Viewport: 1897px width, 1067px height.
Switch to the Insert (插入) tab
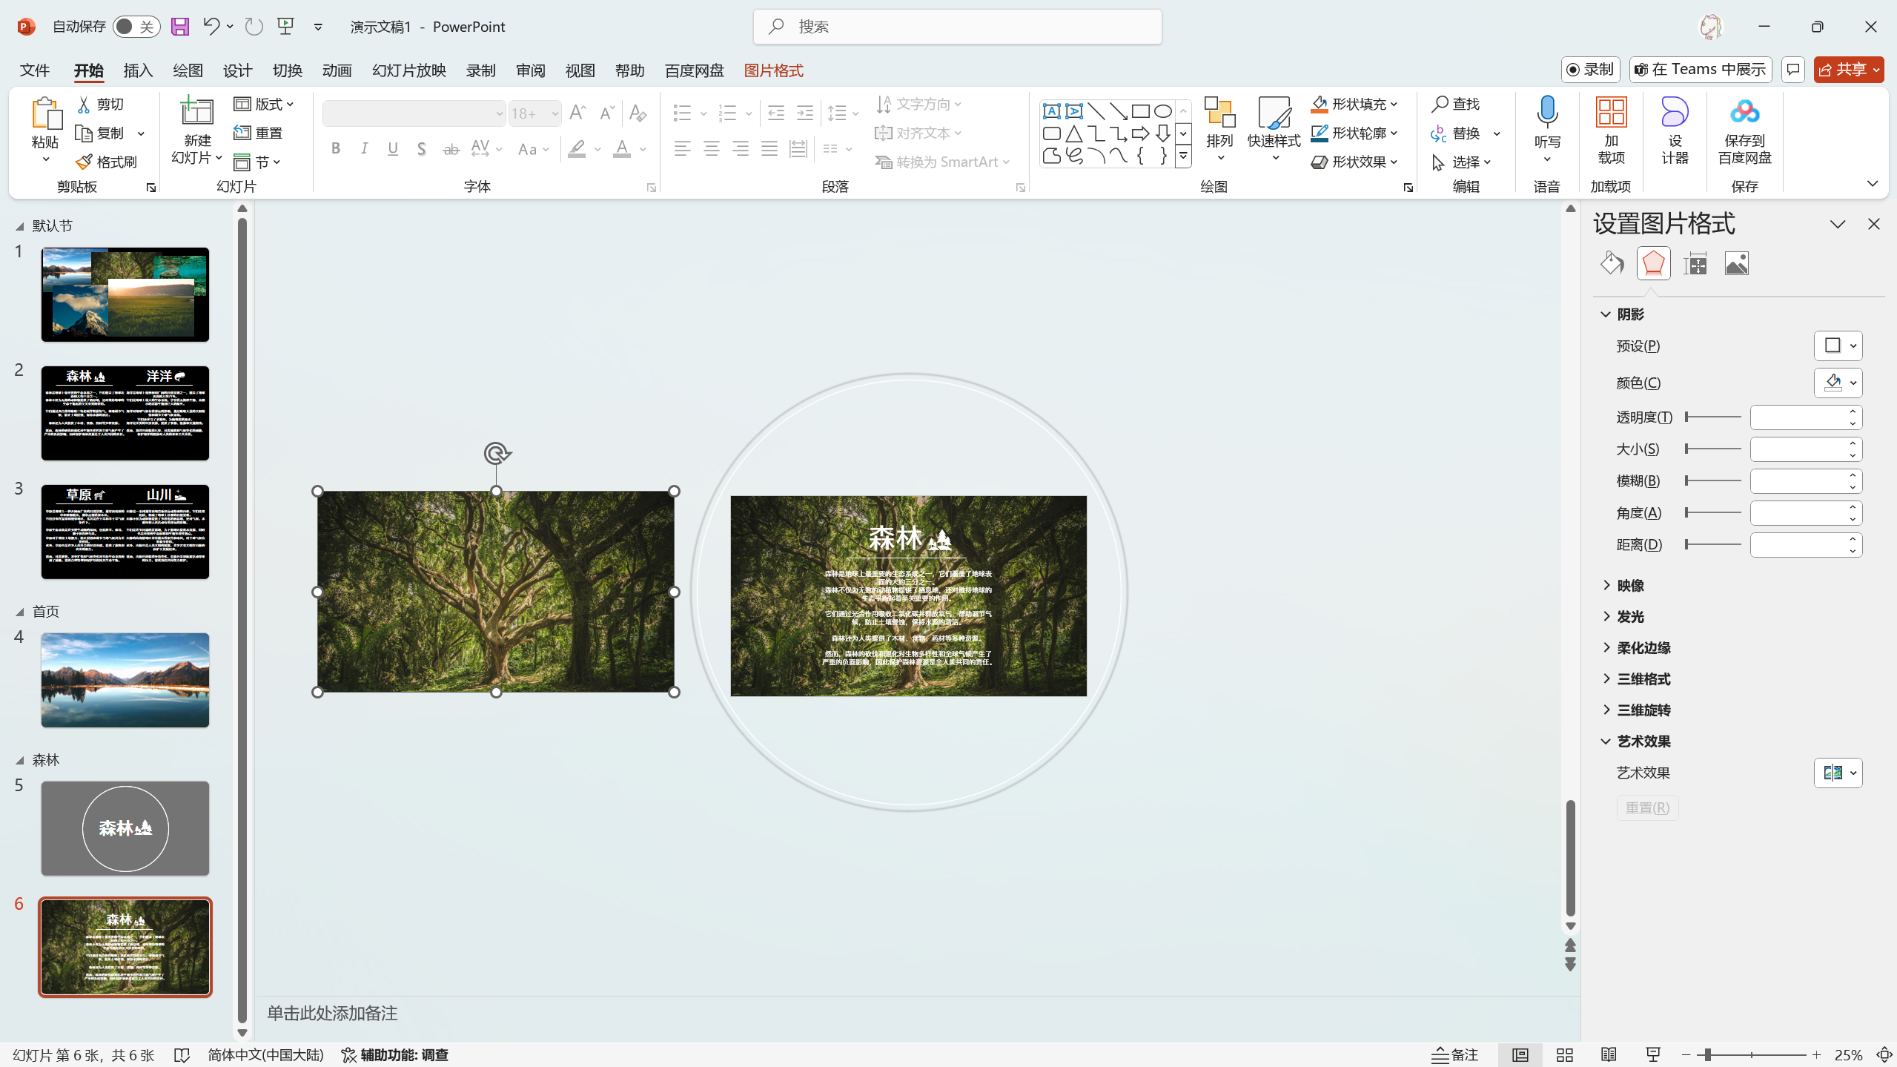[x=138, y=70]
